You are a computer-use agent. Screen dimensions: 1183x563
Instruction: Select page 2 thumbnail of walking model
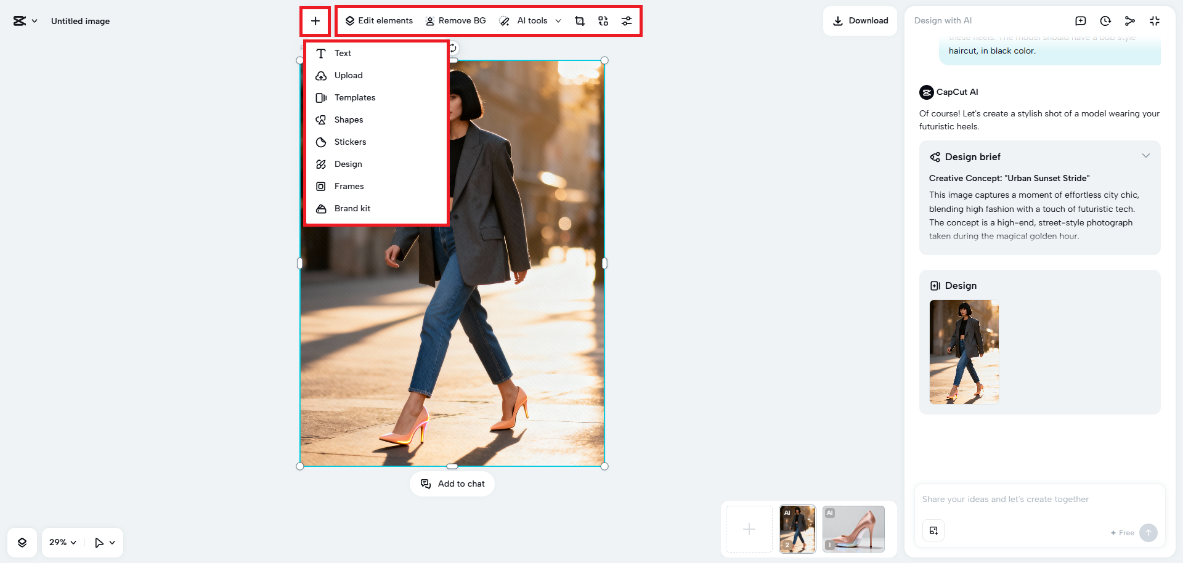(x=797, y=529)
